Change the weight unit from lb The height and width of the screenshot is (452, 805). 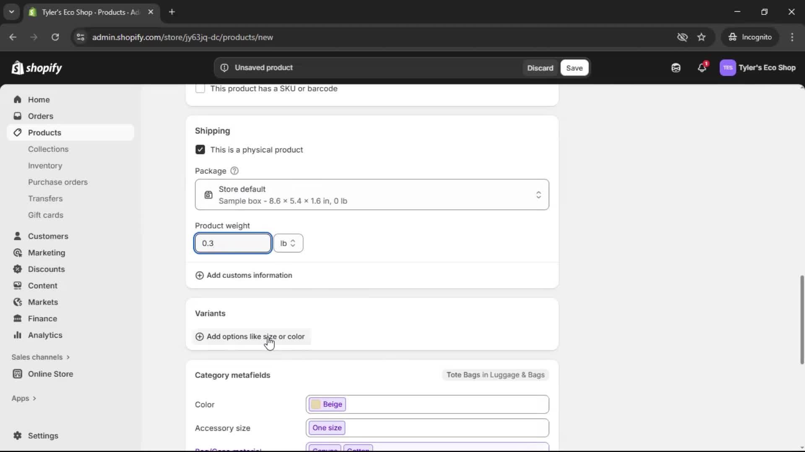[288, 243]
